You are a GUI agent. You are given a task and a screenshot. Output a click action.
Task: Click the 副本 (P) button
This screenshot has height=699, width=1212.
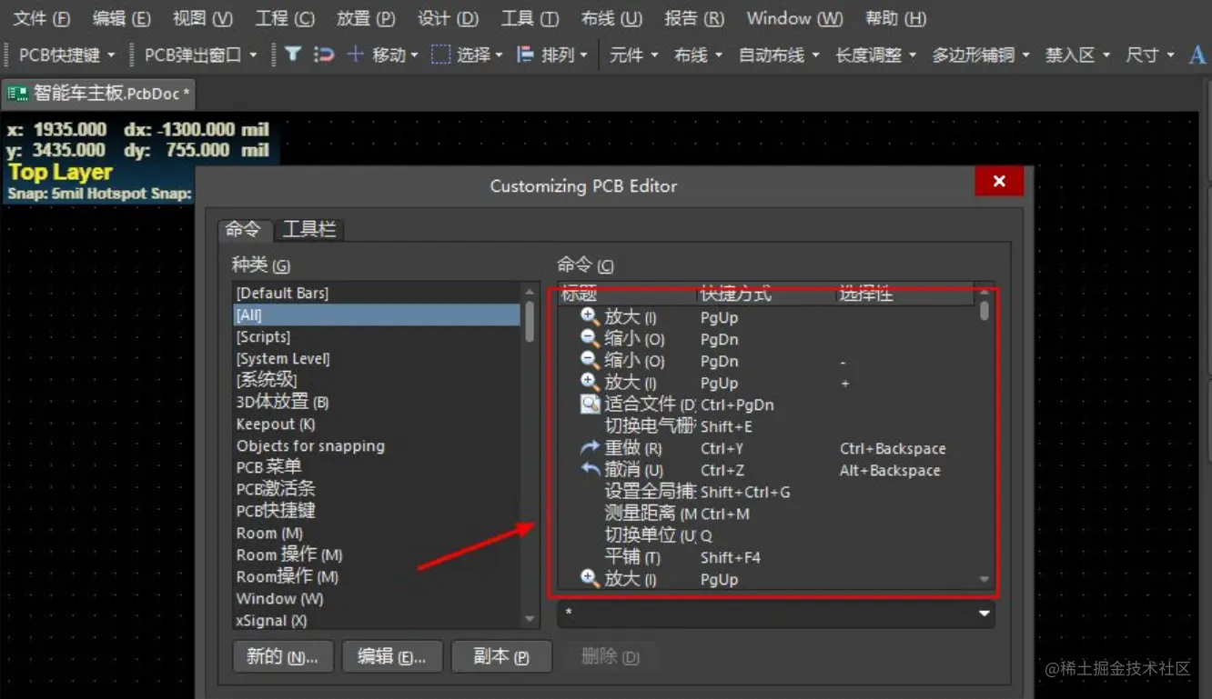point(501,656)
